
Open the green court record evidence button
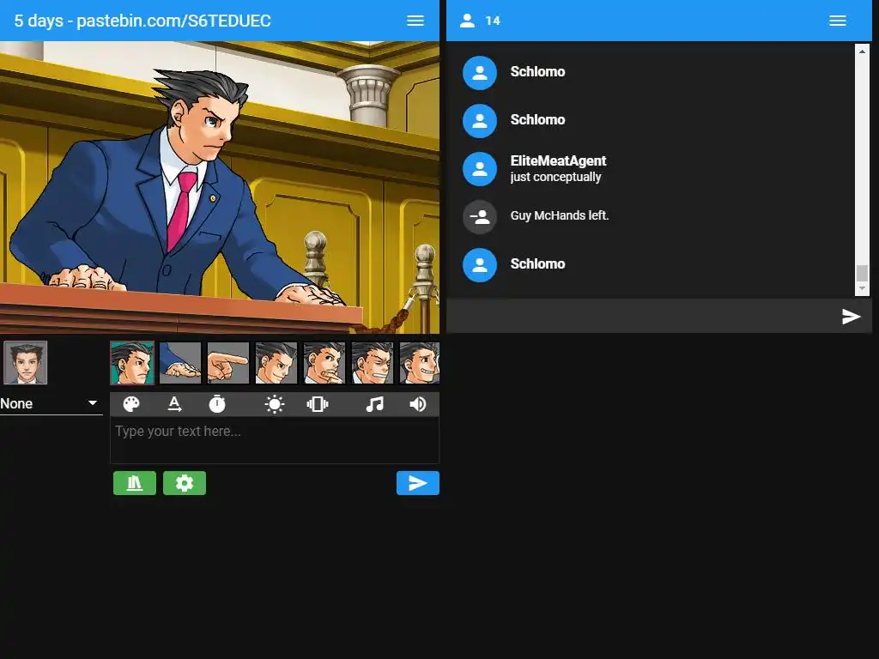click(135, 483)
